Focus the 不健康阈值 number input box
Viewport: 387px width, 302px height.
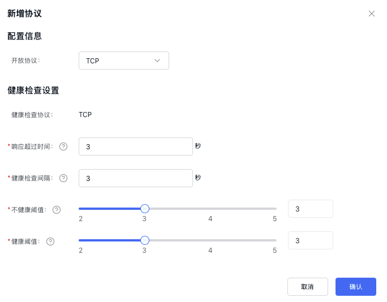point(310,209)
